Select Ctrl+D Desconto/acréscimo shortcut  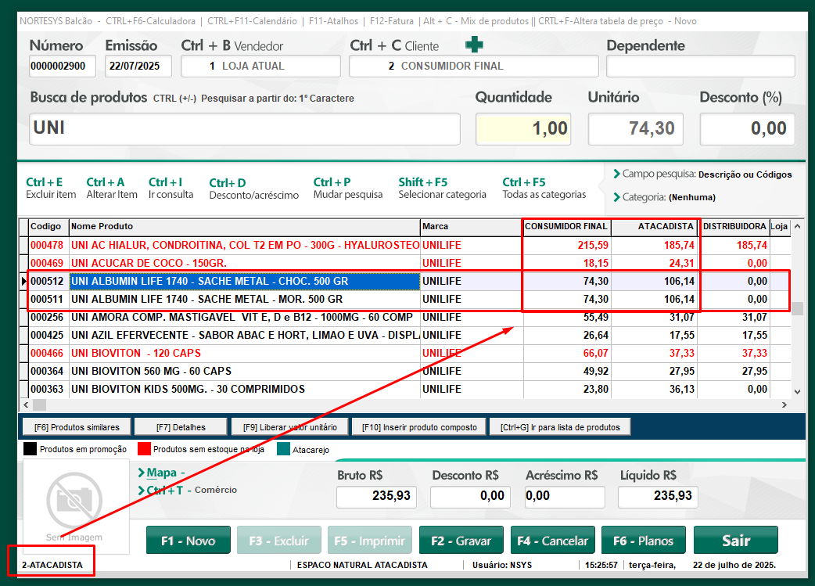pos(253,189)
